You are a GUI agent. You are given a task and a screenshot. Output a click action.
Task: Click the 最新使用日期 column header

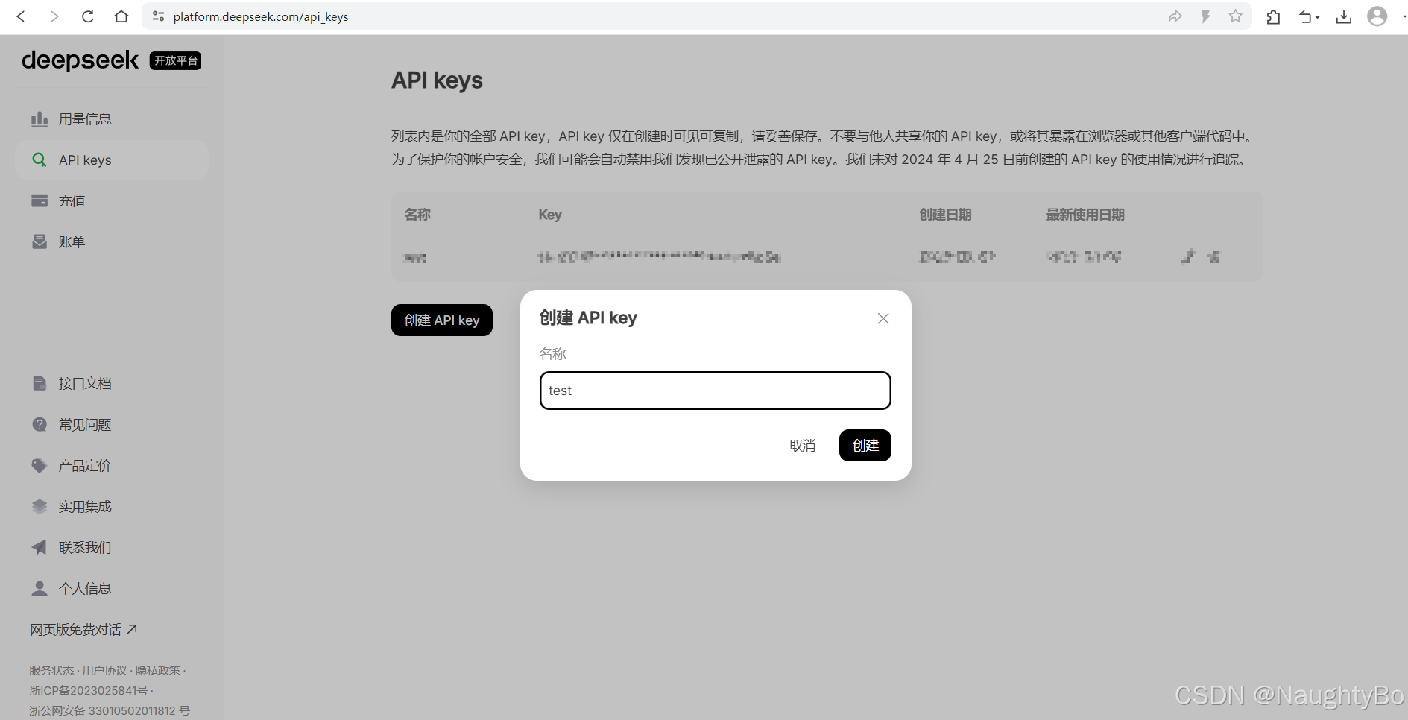(x=1085, y=215)
